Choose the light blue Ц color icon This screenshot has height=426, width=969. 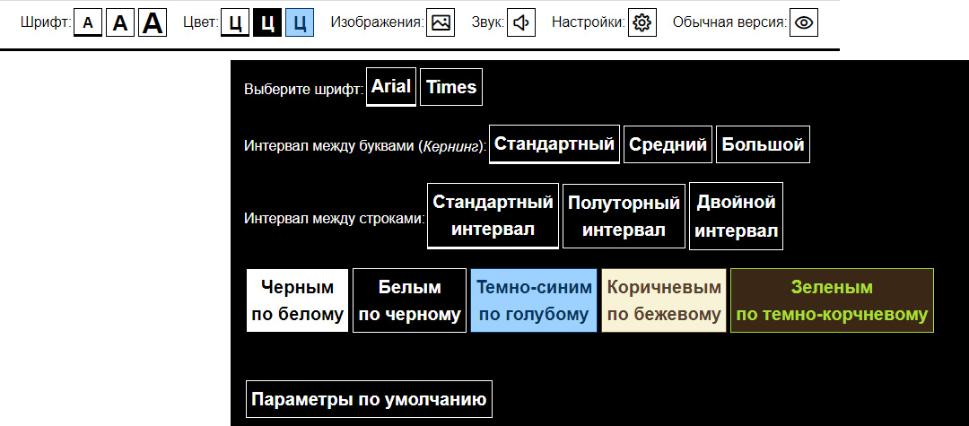click(x=300, y=23)
